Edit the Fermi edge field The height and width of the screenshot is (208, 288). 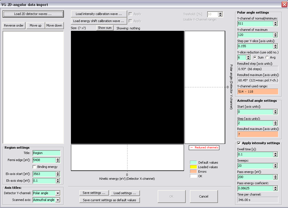click(x=44, y=160)
